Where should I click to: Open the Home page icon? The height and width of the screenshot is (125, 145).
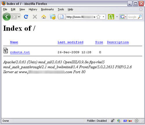44,17
